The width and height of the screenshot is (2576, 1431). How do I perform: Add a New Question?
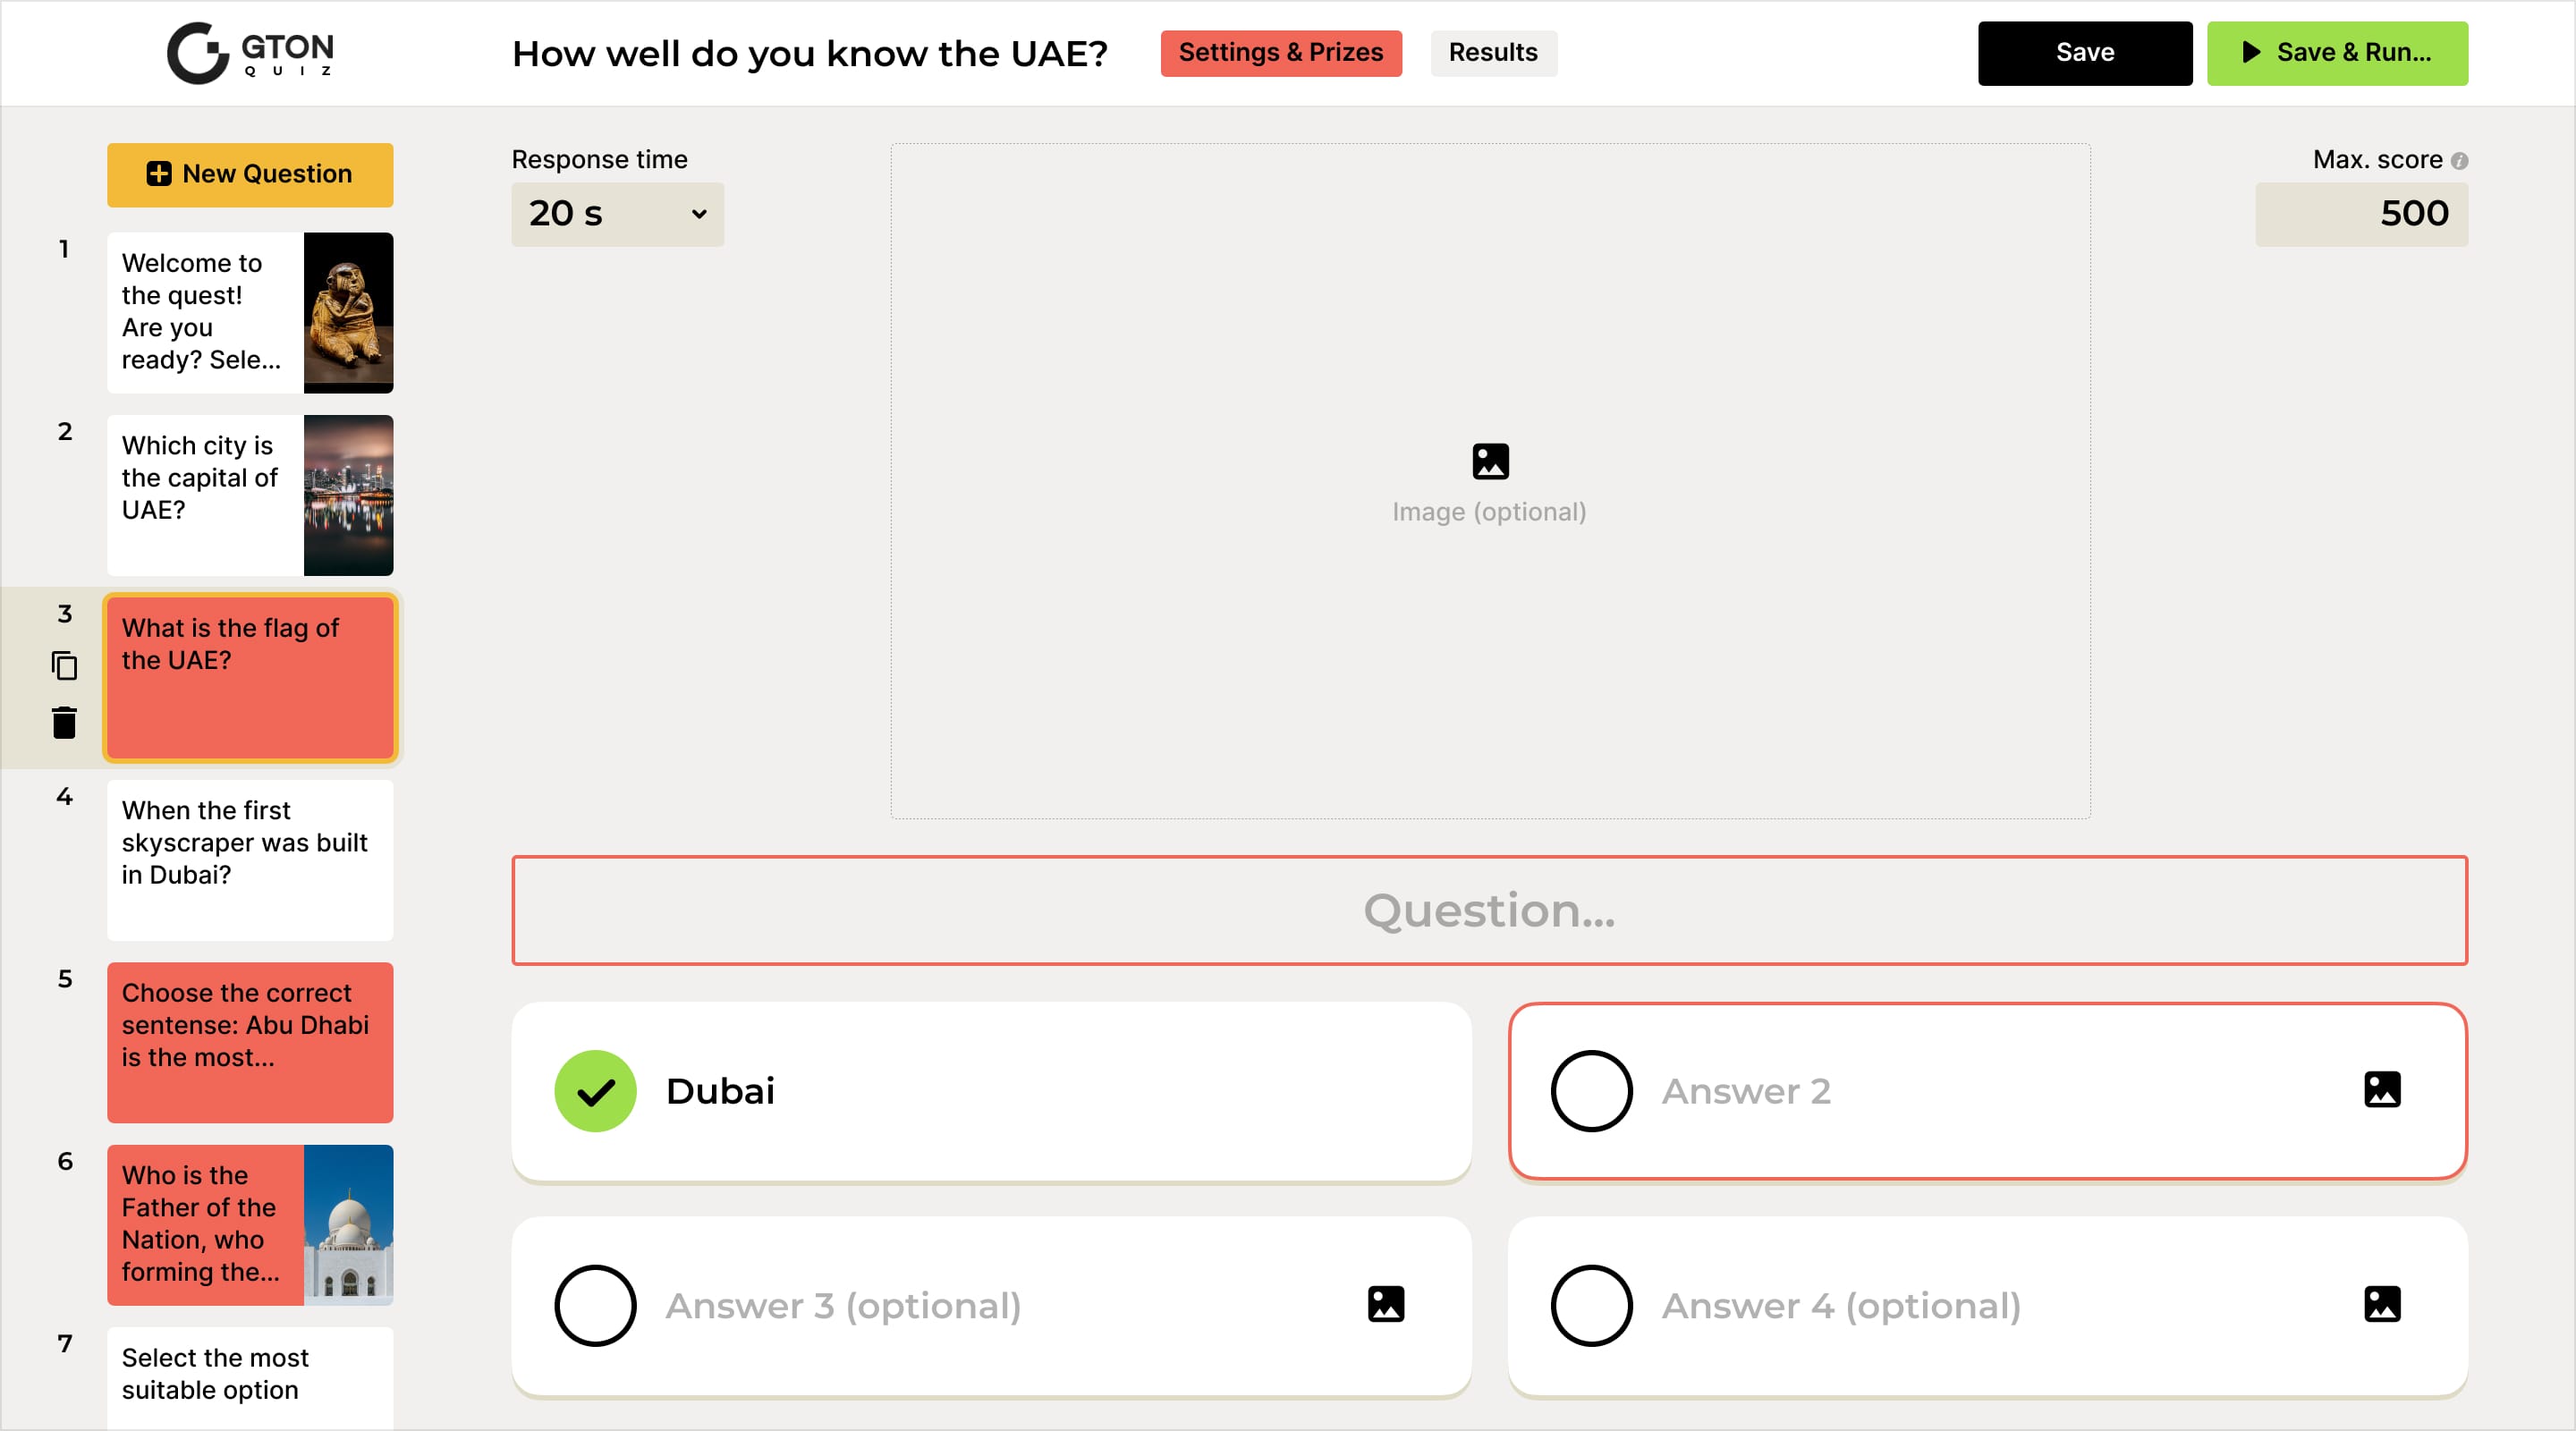tap(250, 175)
